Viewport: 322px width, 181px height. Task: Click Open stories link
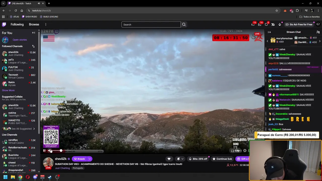(20, 40)
